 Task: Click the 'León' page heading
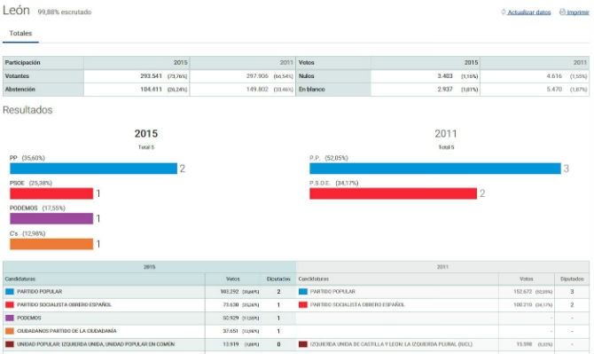point(16,11)
